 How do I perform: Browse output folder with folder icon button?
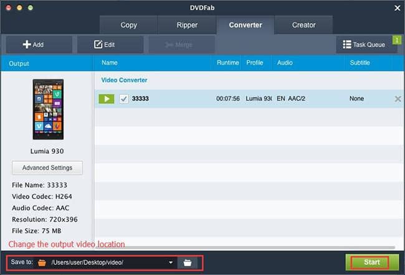coord(188,263)
